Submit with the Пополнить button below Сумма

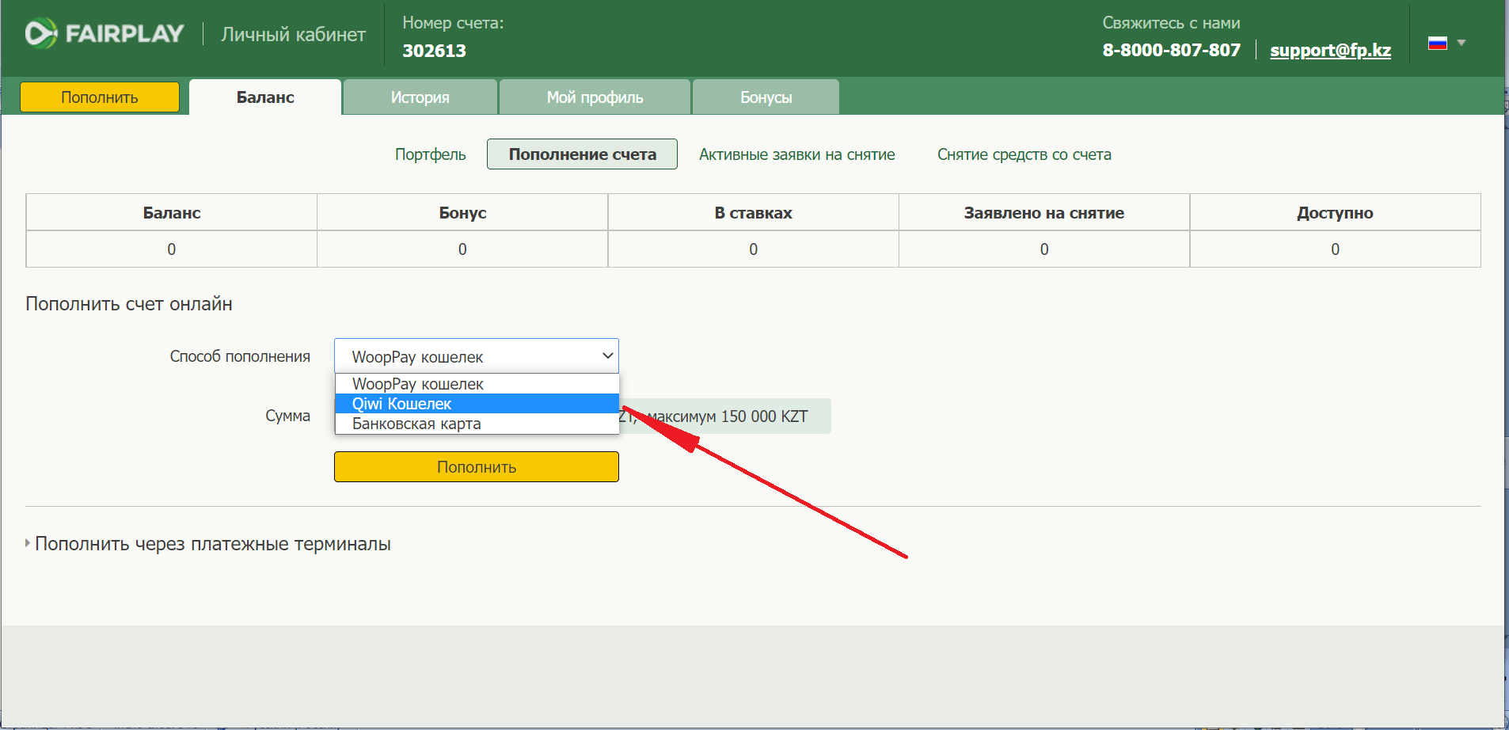point(477,467)
